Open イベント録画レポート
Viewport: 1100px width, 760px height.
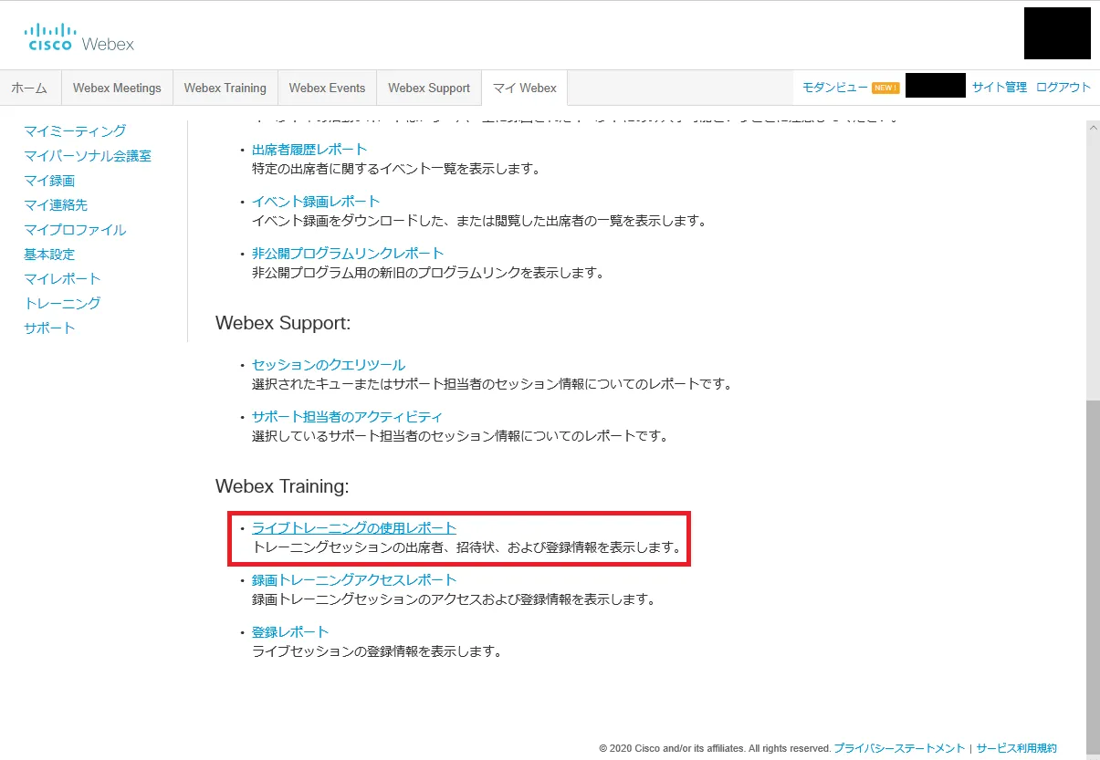[x=316, y=202]
